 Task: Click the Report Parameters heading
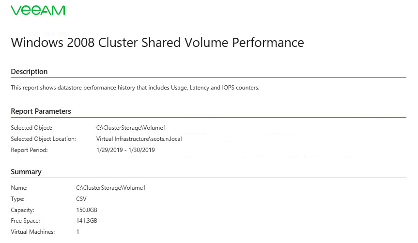[x=41, y=111]
